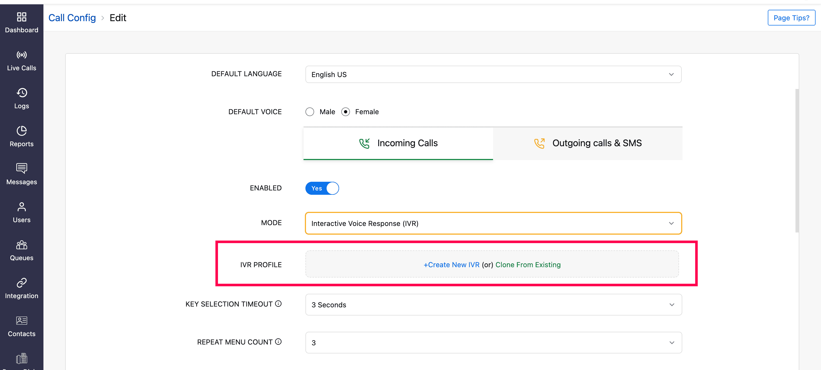Open Messages chat icon
Screen dimensions: 821x370
(x=21, y=168)
